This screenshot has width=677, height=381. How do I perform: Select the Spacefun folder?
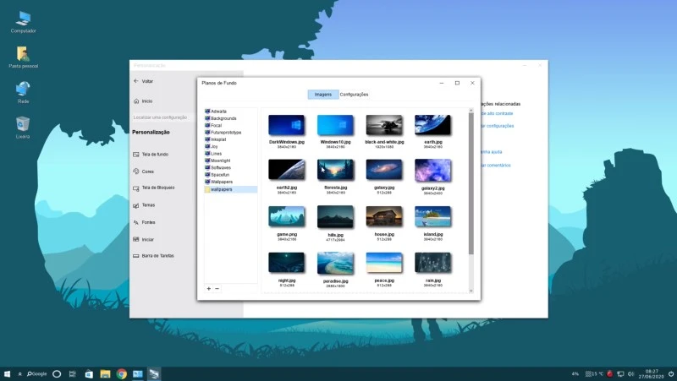pyautogui.click(x=217, y=175)
